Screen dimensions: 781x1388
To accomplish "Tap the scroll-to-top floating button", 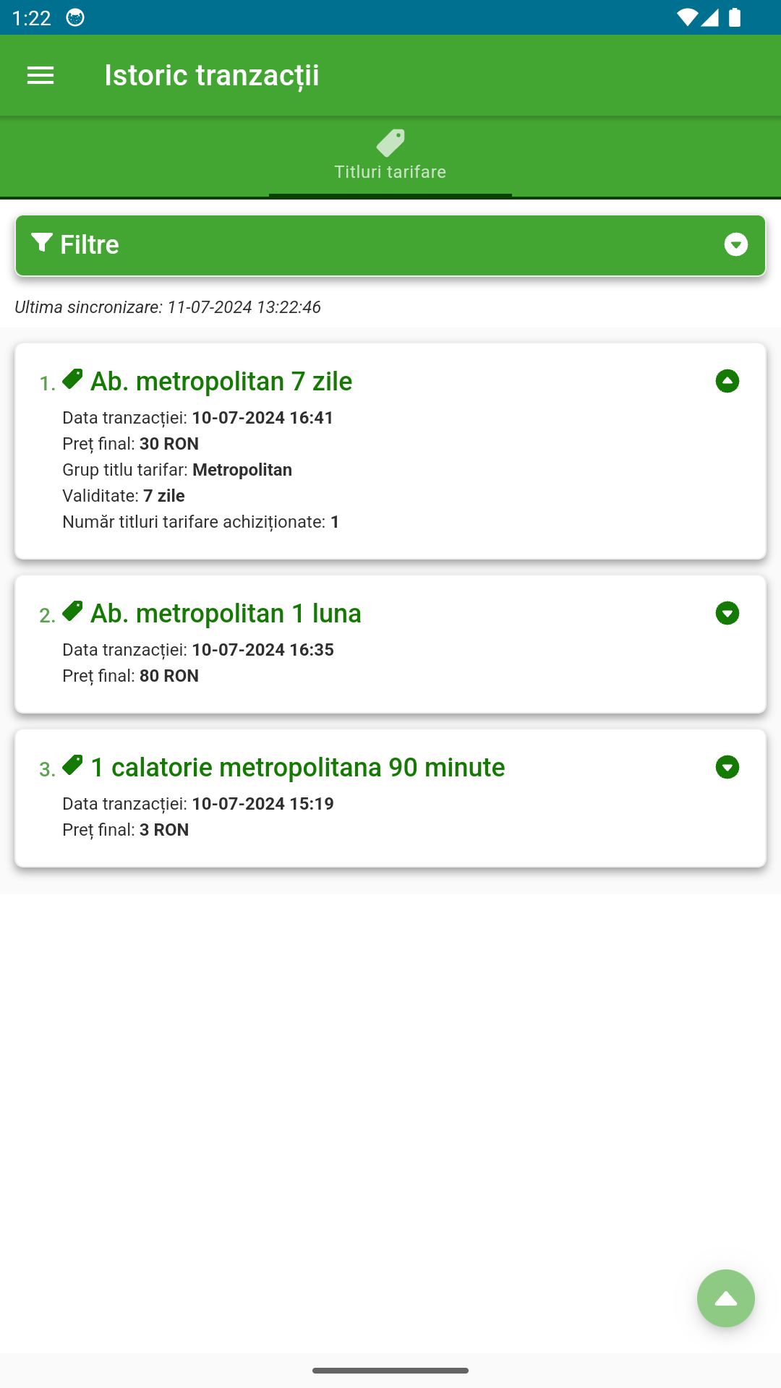I will click(725, 1298).
